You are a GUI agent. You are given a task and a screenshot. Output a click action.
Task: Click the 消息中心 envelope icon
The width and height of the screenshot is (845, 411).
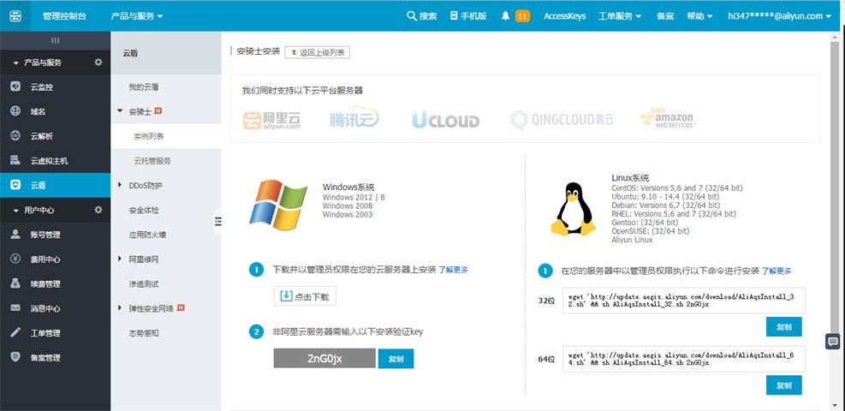[x=15, y=308]
